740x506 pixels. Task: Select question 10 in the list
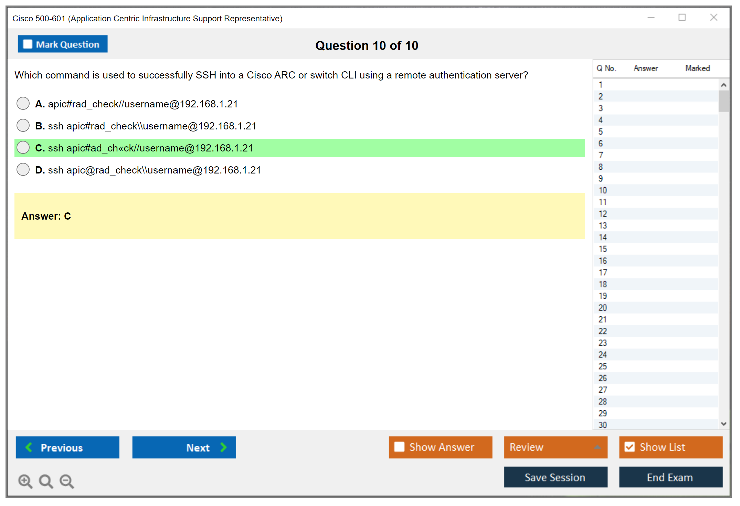tap(603, 190)
